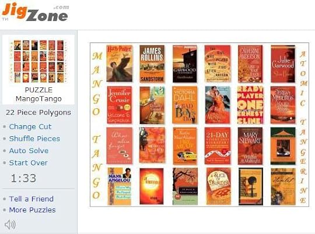Toggle the sound speaker icon
The width and height of the screenshot is (315, 234).
pyautogui.click(x=10, y=224)
